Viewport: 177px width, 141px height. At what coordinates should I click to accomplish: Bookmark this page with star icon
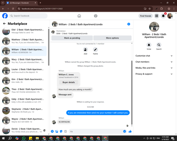click(x=150, y=8)
